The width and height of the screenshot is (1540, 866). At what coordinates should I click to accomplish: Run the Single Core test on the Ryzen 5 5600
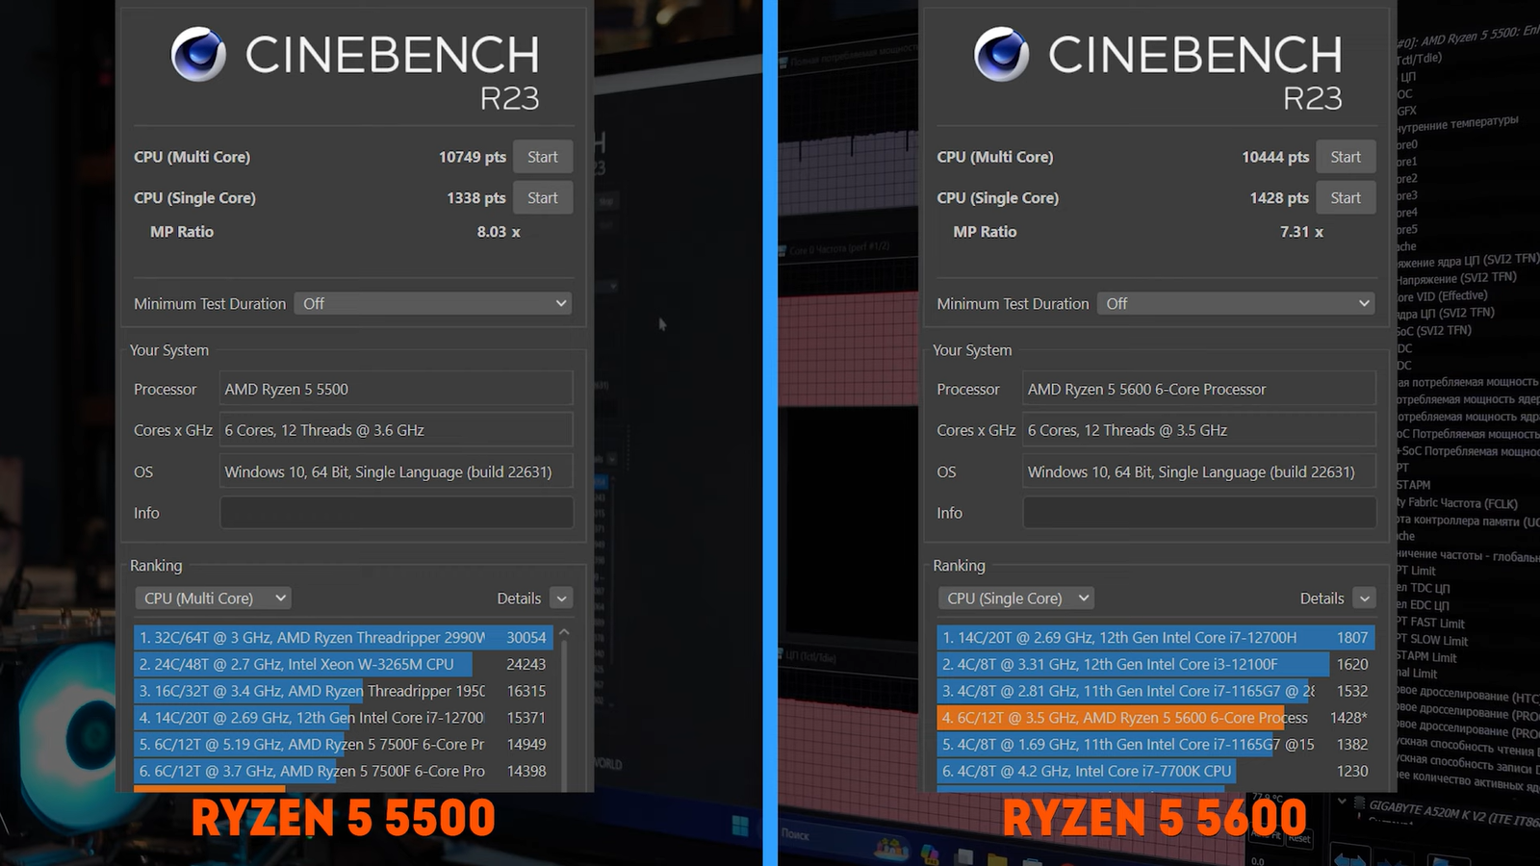(1345, 198)
